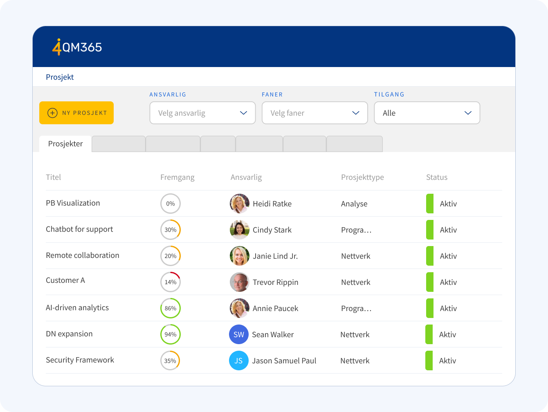This screenshot has height=412, width=548.
Task: Open the Customer A project
Action: [65, 280]
